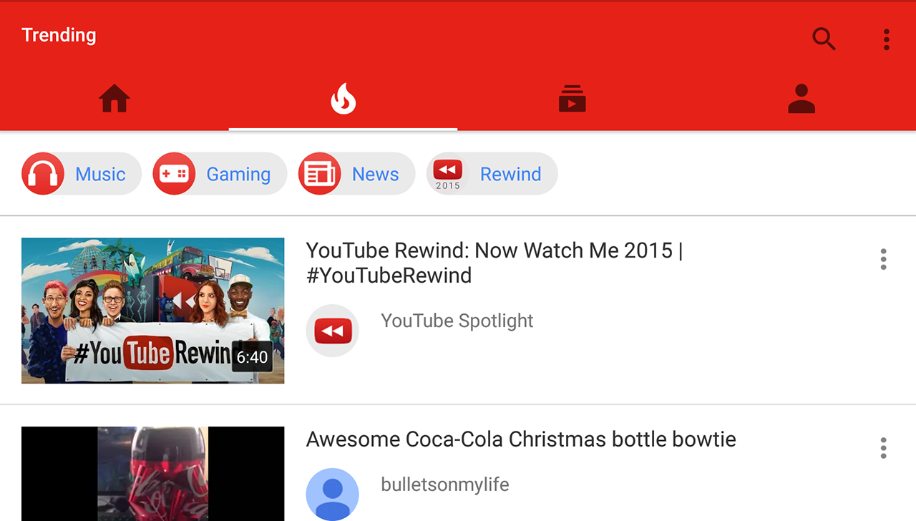Screen dimensions: 916x521
Task: Tap the bulletsonmylife channel avatar
Action: point(333,495)
